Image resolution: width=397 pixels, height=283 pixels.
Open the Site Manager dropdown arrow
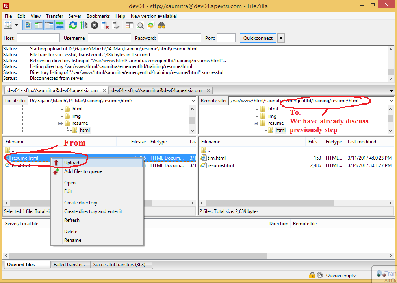(x=17, y=25)
